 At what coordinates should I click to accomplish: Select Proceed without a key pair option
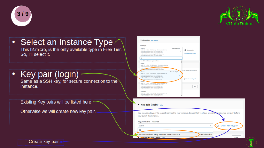(x=159, y=134)
